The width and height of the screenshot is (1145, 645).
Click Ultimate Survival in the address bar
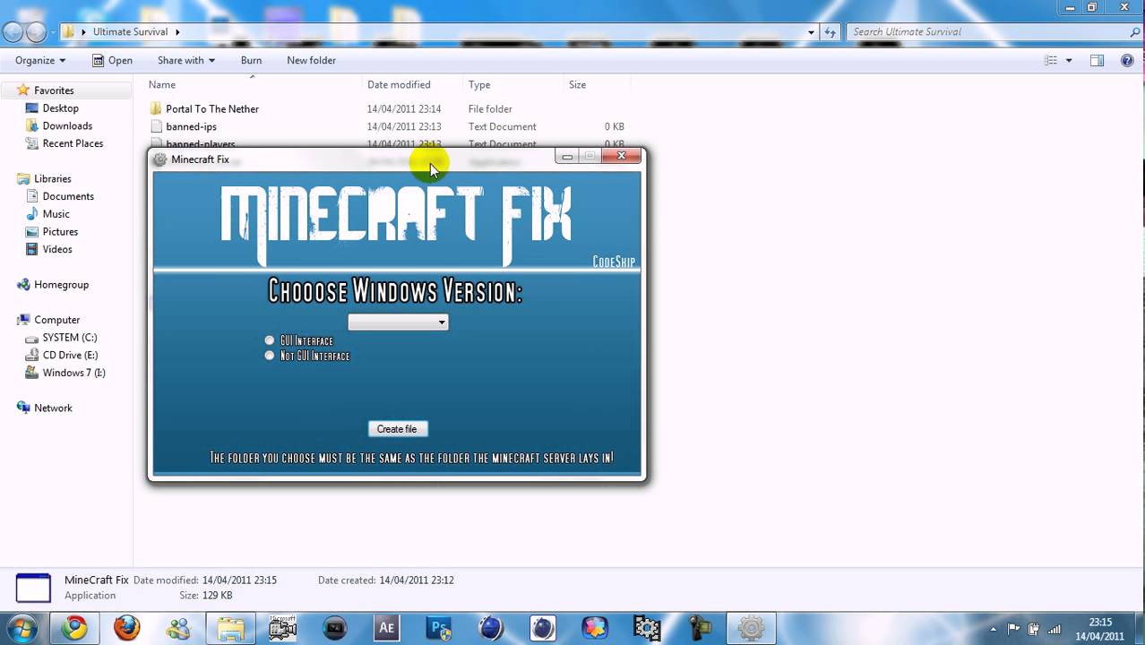pyautogui.click(x=131, y=32)
